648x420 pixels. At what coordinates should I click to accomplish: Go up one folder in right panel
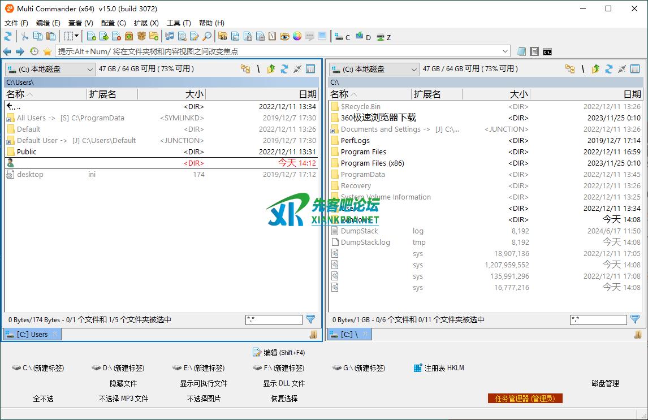tap(595, 69)
